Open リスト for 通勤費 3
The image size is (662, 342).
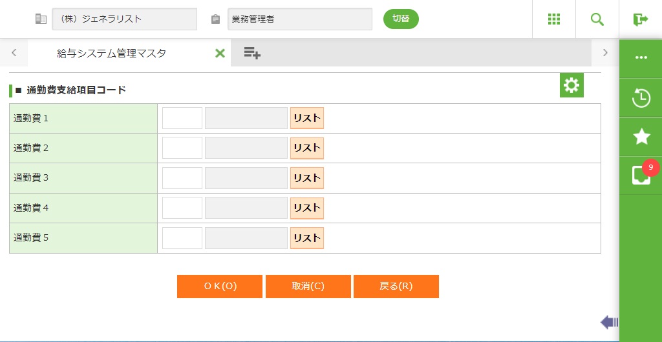[306, 177]
